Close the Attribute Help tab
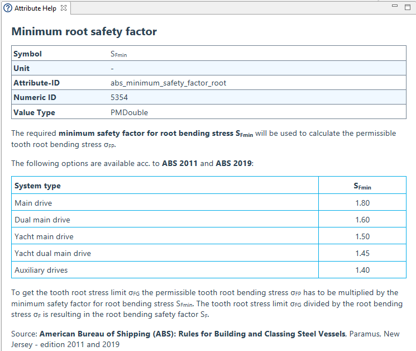This screenshot has height=351, width=416. coord(63,8)
